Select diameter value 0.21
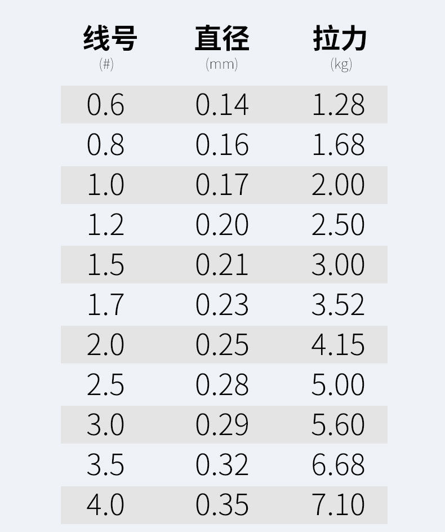Viewport: 445px width, 532px height. pyautogui.click(x=222, y=265)
